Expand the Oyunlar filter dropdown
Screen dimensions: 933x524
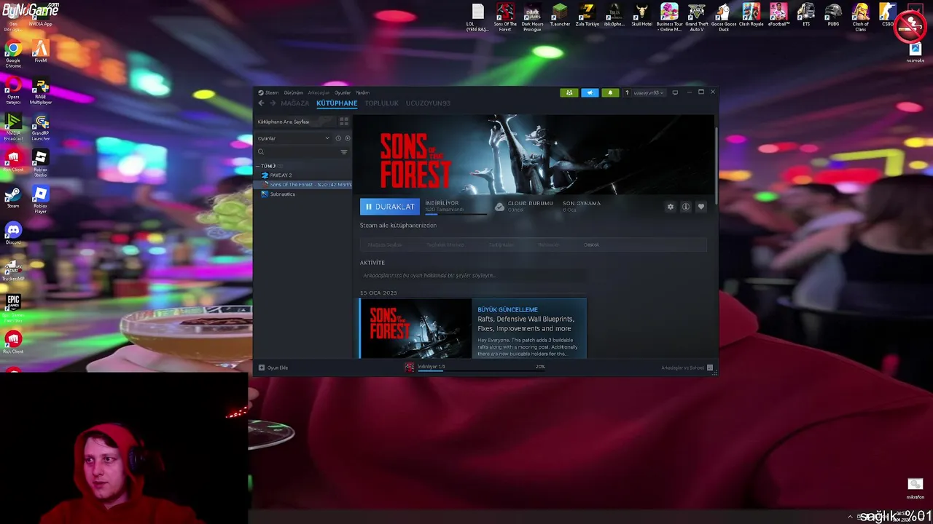coord(293,138)
